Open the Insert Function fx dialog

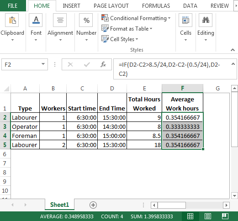103,64
